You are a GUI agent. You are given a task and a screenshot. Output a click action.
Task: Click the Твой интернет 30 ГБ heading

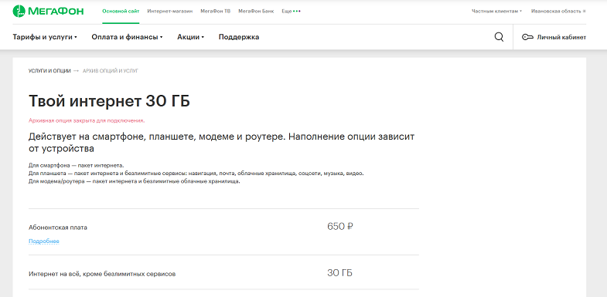pos(109,101)
